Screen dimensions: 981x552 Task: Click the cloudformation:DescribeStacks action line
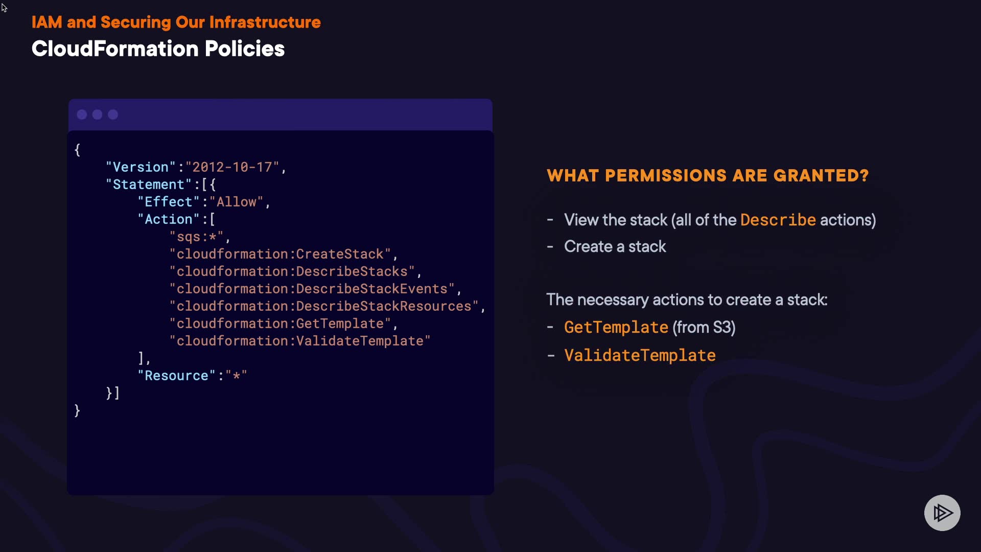(295, 271)
